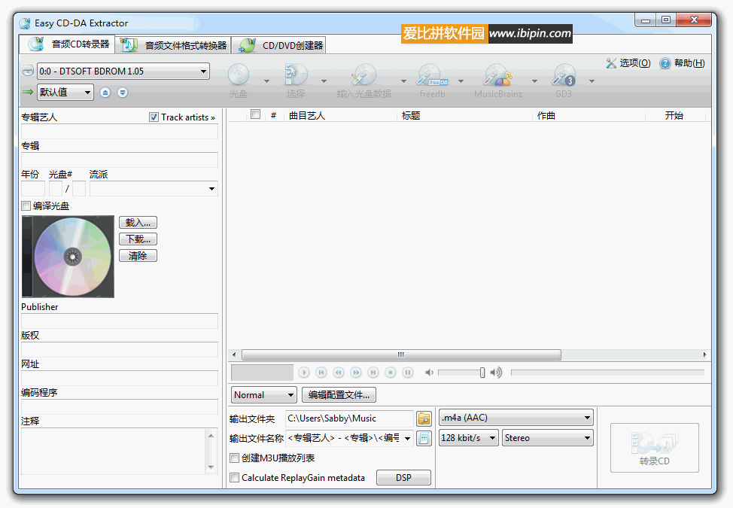The image size is (733, 508).
Task: Click the MusicBrainz lookup icon
Action: (x=498, y=75)
